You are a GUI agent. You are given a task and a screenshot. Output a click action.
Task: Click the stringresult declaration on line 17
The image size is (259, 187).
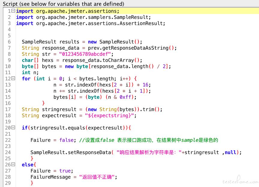coord(92,110)
